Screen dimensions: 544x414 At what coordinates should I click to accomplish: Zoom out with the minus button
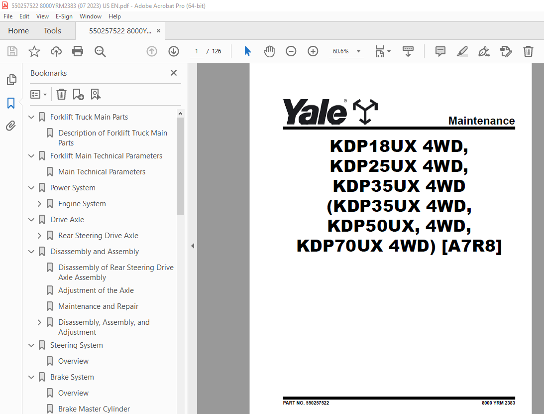tap(291, 51)
